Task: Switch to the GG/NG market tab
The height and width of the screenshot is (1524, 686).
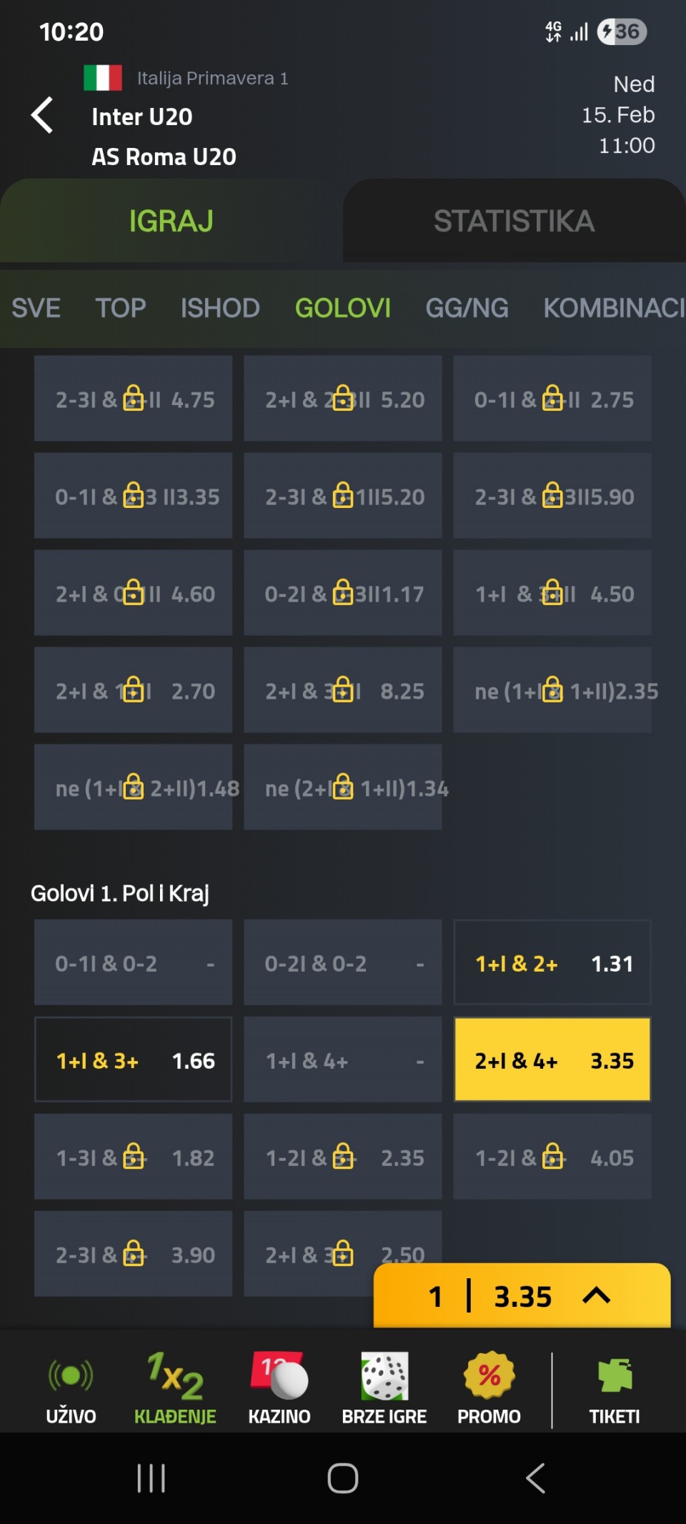Action: pyautogui.click(x=467, y=309)
